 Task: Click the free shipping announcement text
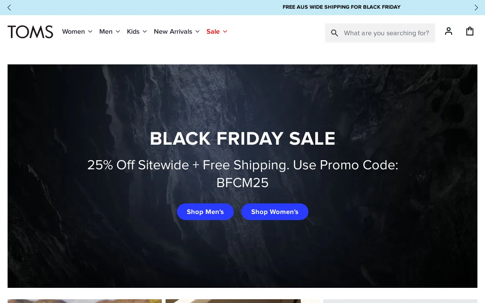(x=341, y=7)
